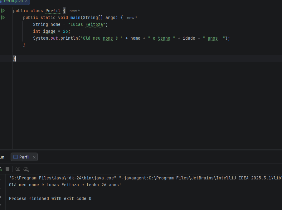
Task: Open the three-dot more options menu
Action: [x=34, y=169]
